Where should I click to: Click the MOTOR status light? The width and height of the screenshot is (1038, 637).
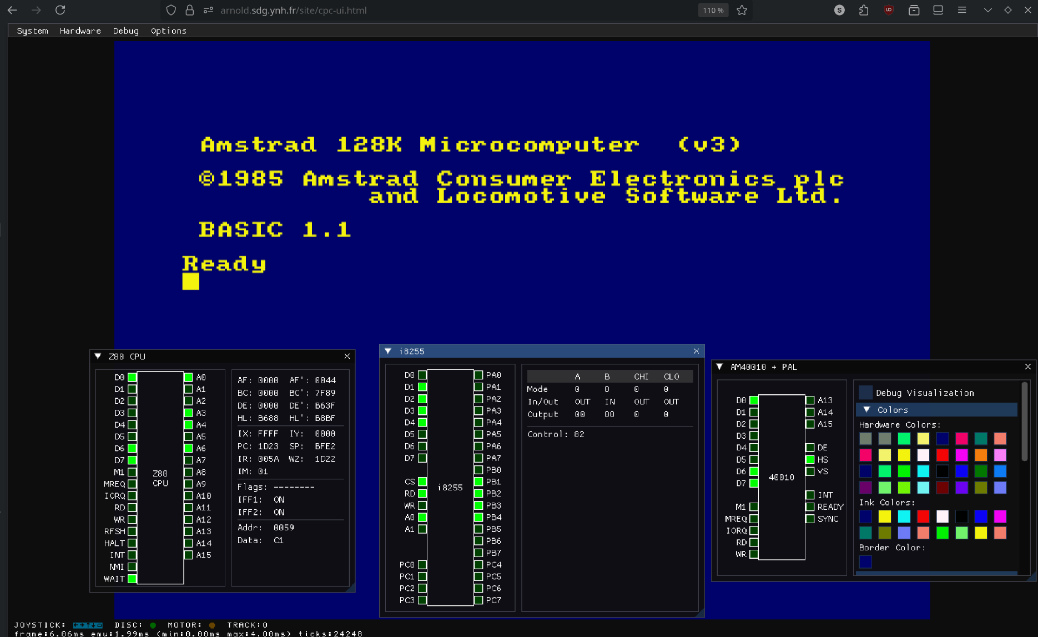coord(212,625)
